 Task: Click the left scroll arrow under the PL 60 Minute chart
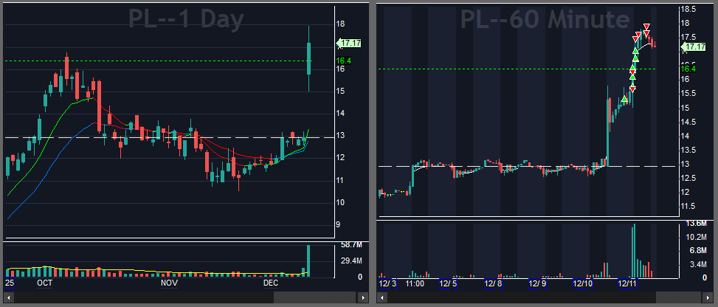point(383,298)
